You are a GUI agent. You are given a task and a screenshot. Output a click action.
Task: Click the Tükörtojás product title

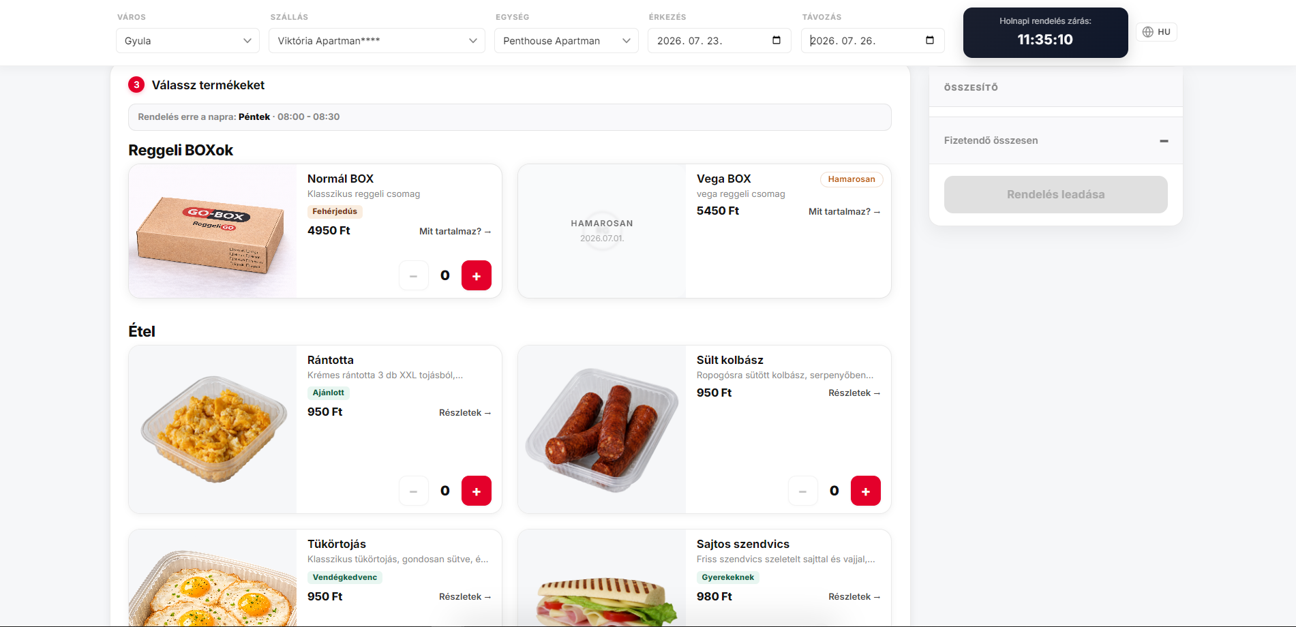[x=337, y=544]
